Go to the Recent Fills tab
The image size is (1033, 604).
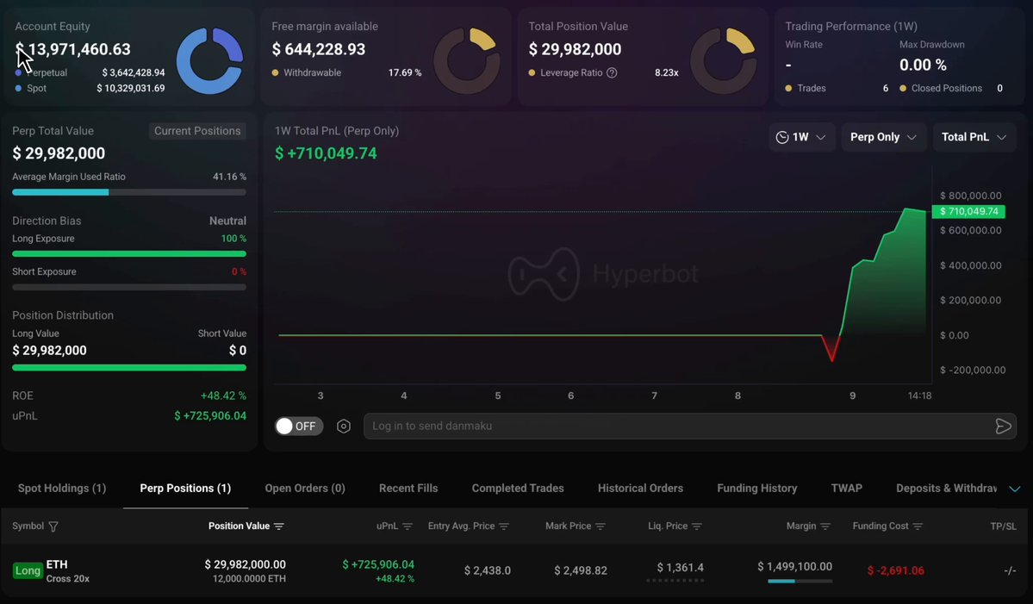408,488
